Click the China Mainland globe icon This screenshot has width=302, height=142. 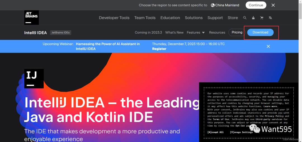[213, 5]
